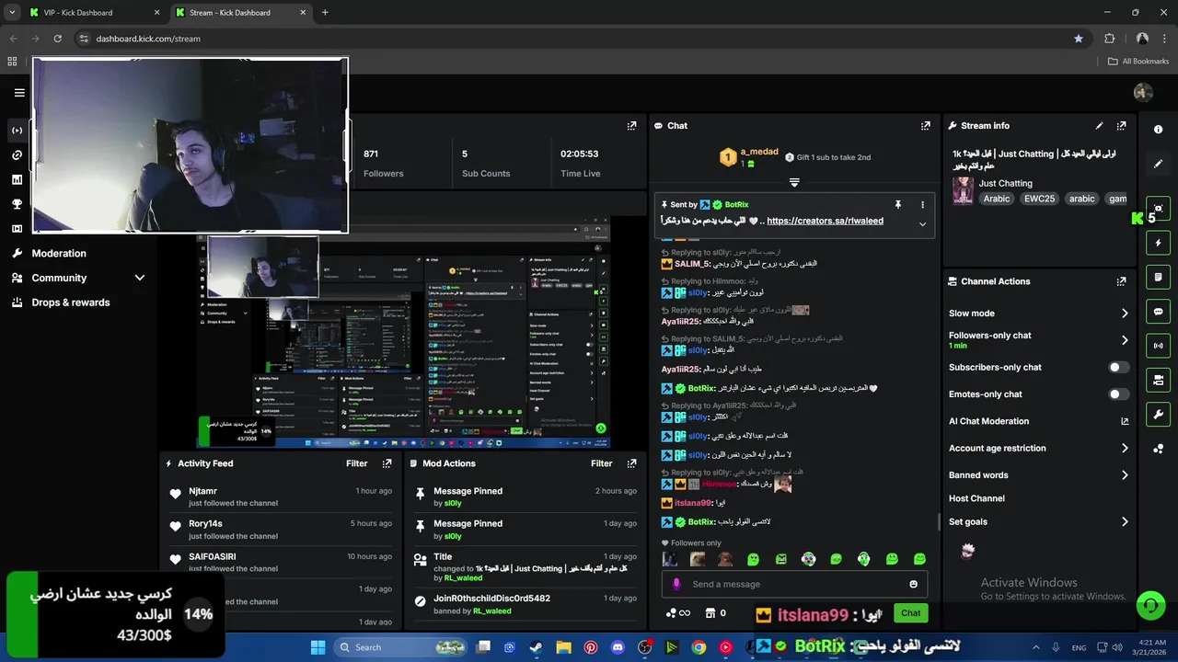
Task: Pop out the Mod Actions panel
Action: 631,463
